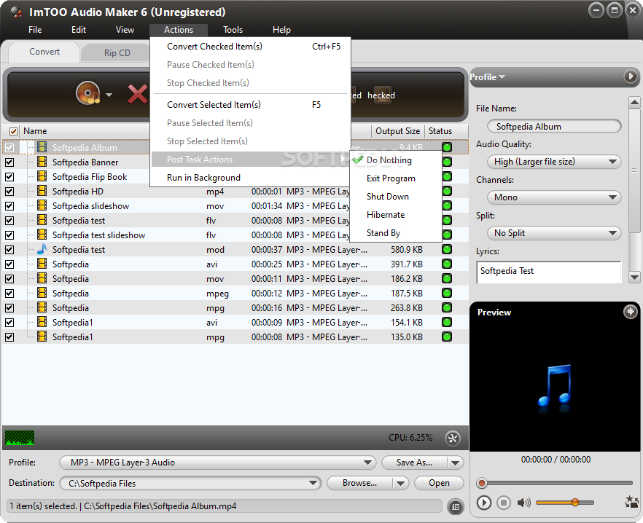
Task: Click the film icon of Softpedia slideshow
Action: tap(42, 205)
